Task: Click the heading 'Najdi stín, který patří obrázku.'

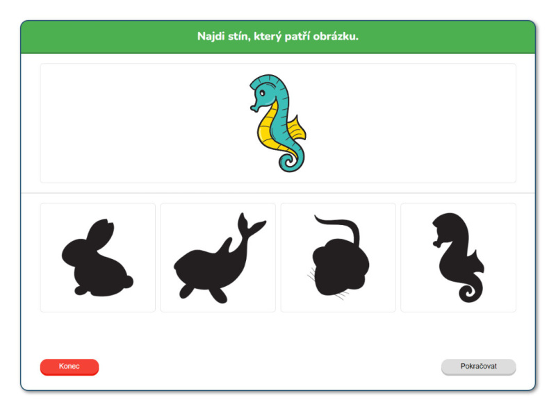Action: (277, 36)
